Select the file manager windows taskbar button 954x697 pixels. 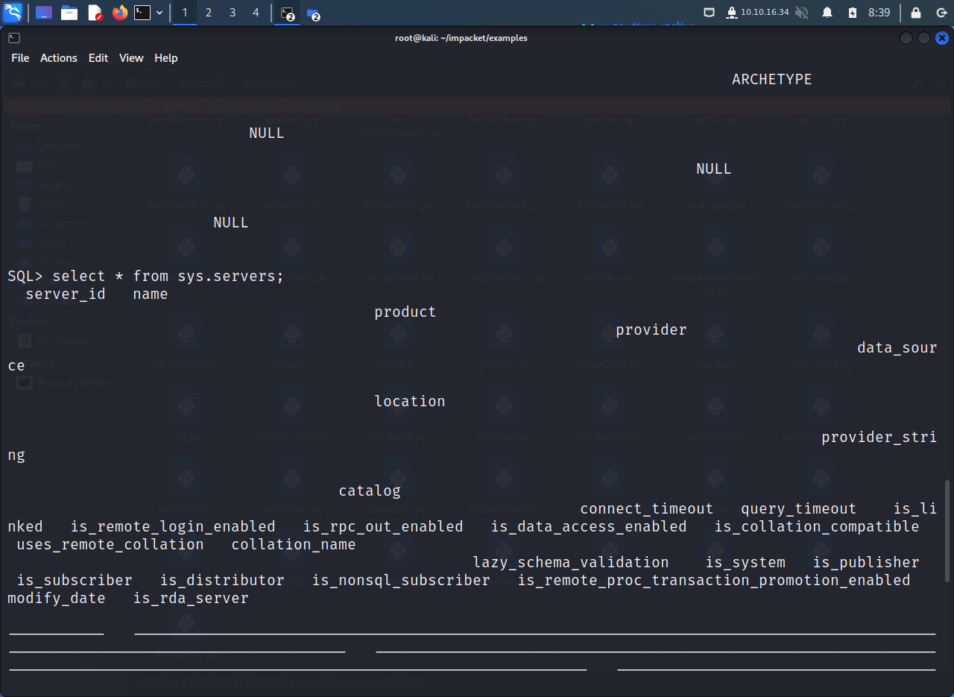[x=313, y=13]
